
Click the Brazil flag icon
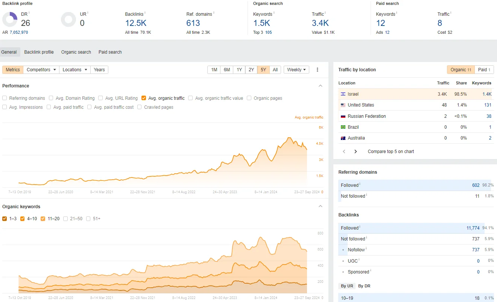point(343,127)
